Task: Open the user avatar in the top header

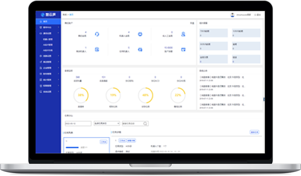Action: tap(232, 15)
